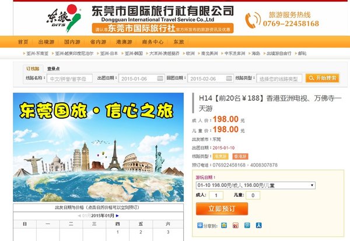Open 港澳游 navigation menu

(124, 42)
